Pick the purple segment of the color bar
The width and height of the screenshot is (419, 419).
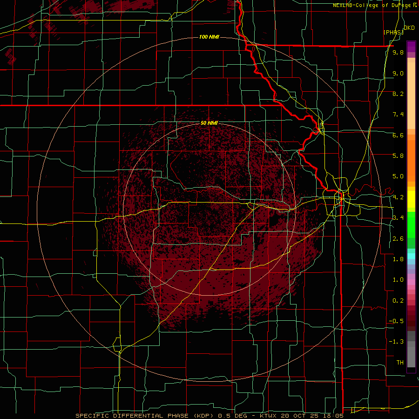tap(411, 47)
